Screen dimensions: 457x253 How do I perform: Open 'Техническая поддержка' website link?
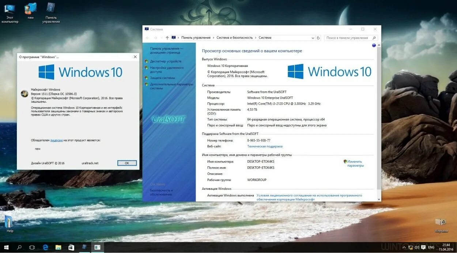[265, 146]
